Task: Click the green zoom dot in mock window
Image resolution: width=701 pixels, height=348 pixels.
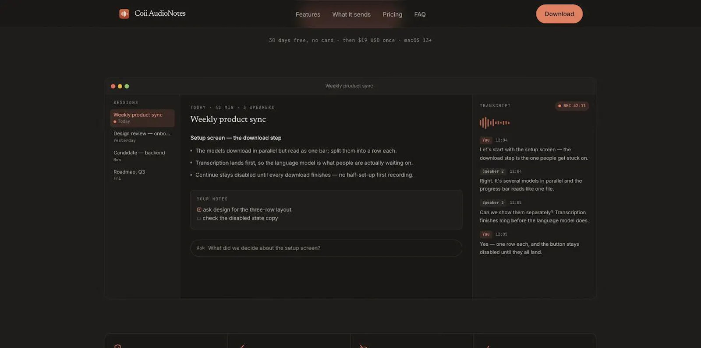Action: pos(127,87)
